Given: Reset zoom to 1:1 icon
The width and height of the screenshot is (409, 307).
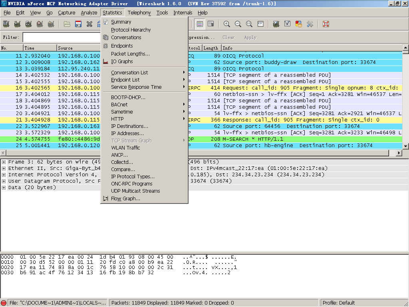Looking at the screenshot, I should pos(249,24).
